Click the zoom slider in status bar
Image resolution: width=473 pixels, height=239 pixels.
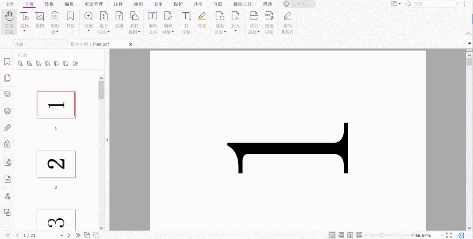(x=382, y=235)
